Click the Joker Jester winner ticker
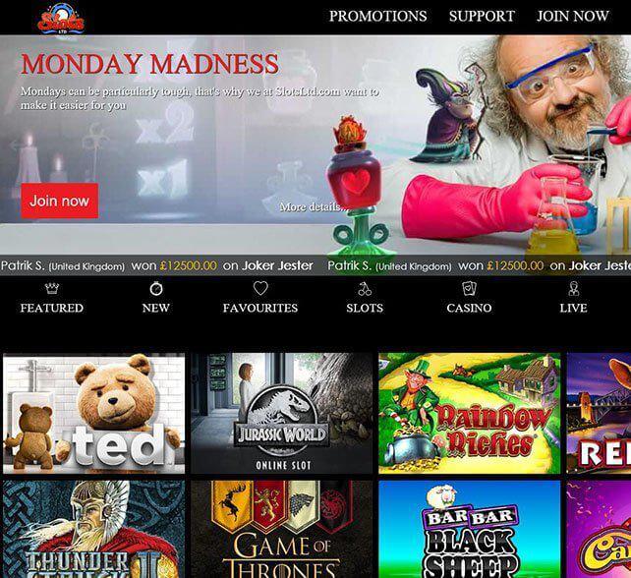This screenshot has width=631, height=578. (x=315, y=265)
